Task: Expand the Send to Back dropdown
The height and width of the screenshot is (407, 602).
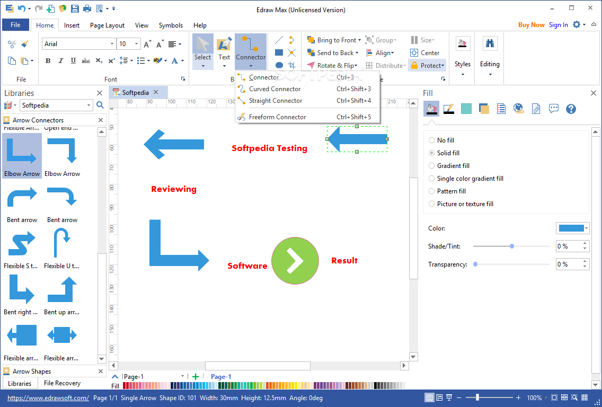Action: [357, 52]
